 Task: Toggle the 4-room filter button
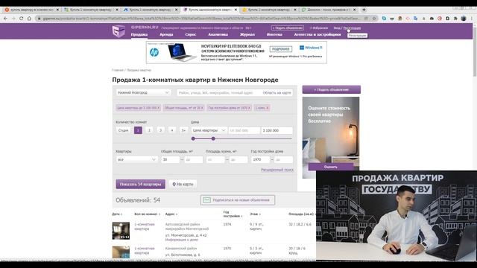[x=172, y=130]
